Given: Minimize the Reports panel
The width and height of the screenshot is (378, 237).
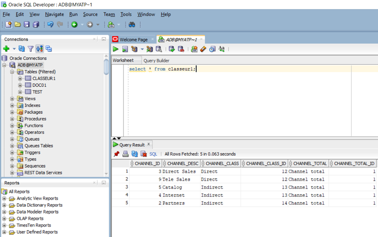Looking at the screenshot, I should coord(104,183).
